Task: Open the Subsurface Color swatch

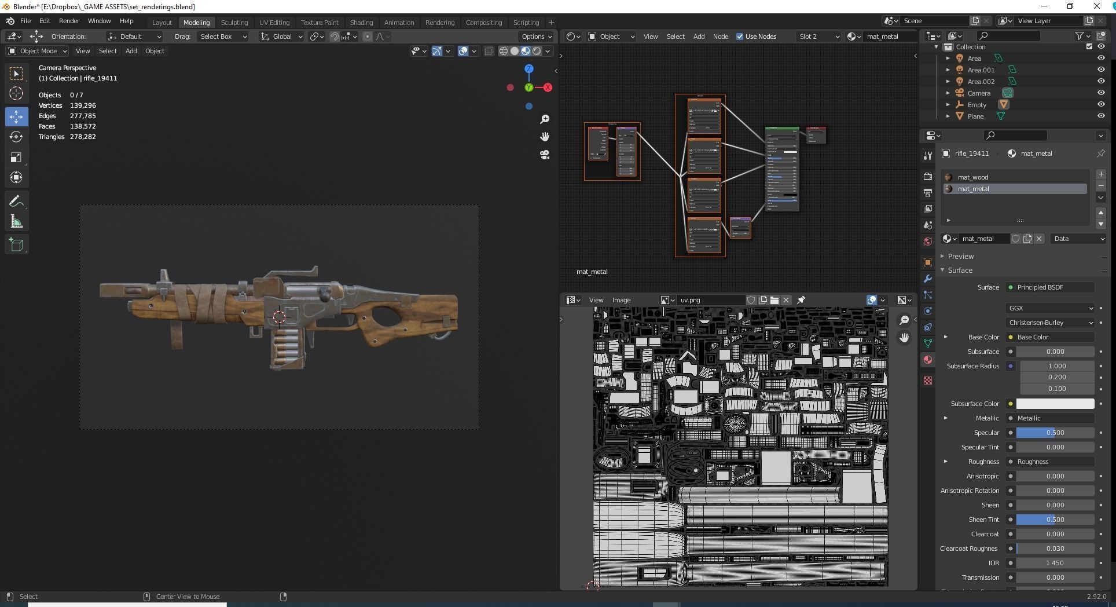Action: 1055,404
